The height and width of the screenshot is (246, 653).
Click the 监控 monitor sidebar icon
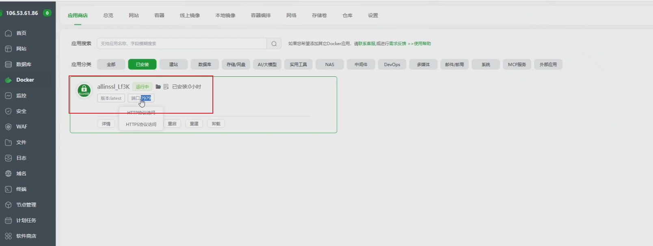(8, 96)
